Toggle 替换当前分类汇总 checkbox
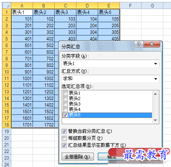This screenshot has width=171, height=167. point(64,131)
